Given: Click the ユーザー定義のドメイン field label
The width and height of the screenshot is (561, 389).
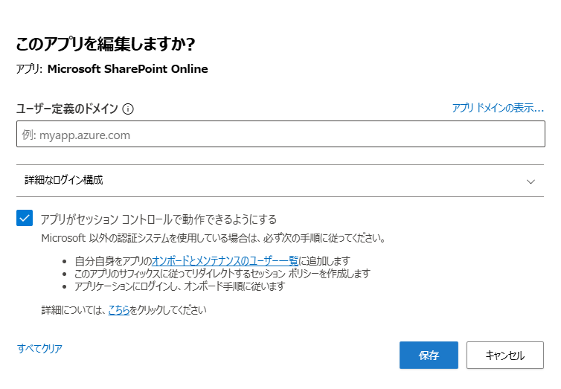Looking at the screenshot, I should pyautogui.click(x=67, y=109).
